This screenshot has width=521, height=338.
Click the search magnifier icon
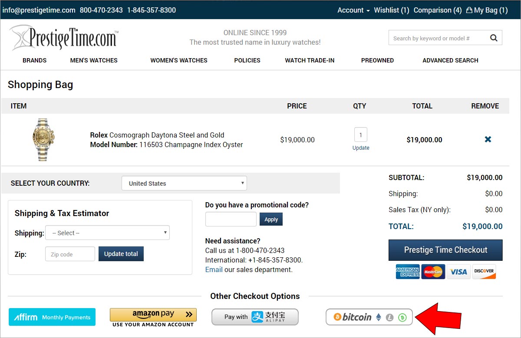(494, 38)
